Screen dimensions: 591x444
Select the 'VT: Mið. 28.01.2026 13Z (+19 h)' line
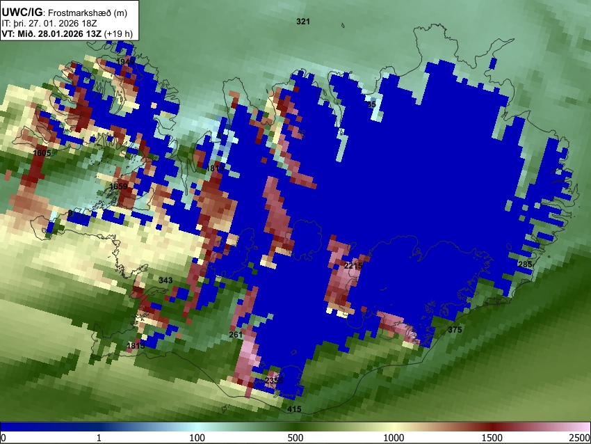click(67, 33)
